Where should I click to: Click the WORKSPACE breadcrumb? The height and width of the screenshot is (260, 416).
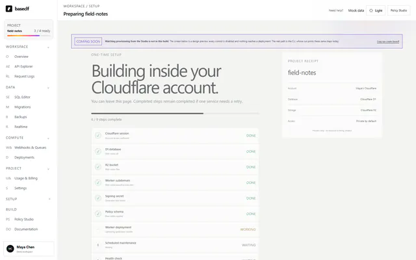74,6
